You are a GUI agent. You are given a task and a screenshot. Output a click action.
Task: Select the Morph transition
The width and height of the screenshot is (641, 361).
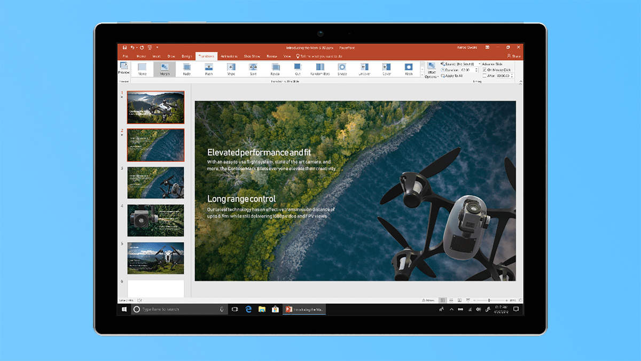[165, 68]
